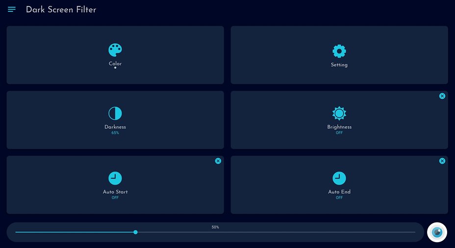Click the 50% slider value text
Viewport: 455px width, 248px height.
pyautogui.click(x=215, y=227)
